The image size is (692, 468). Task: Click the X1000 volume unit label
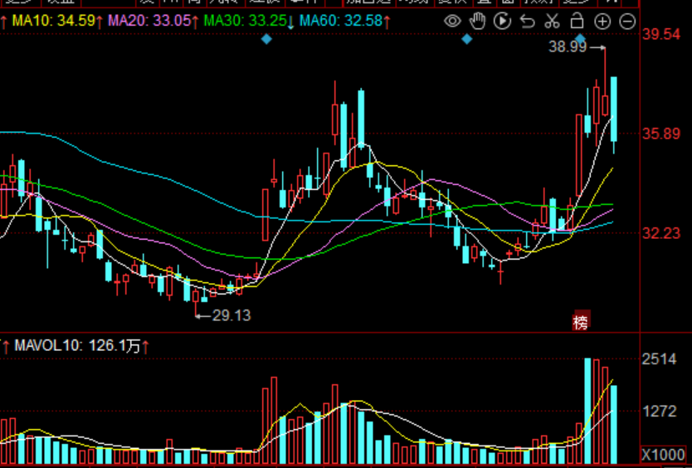click(x=663, y=455)
